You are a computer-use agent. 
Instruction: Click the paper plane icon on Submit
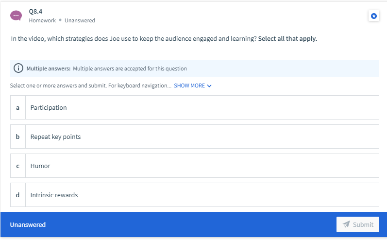346,224
